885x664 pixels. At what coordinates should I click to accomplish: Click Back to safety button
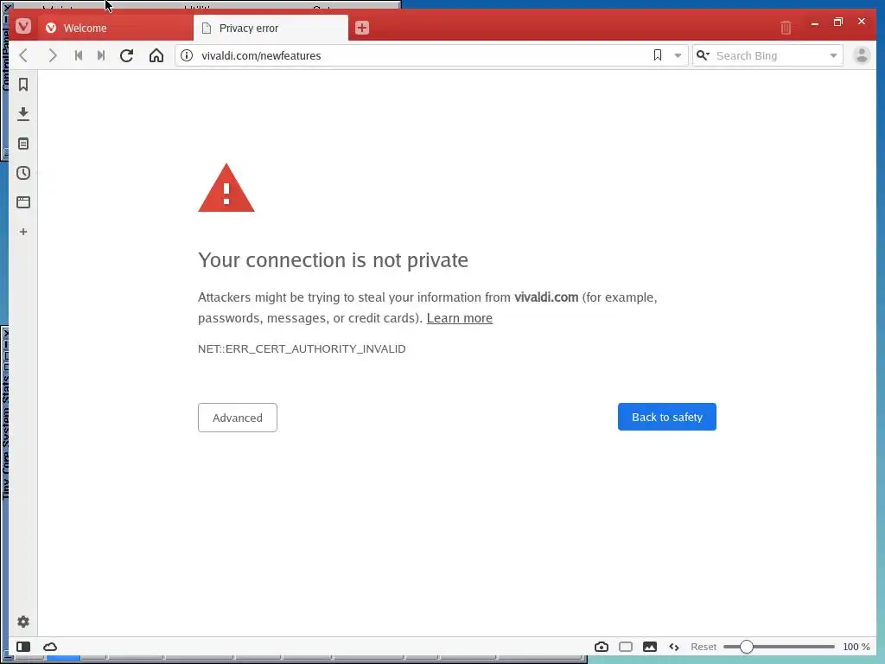tap(667, 417)
